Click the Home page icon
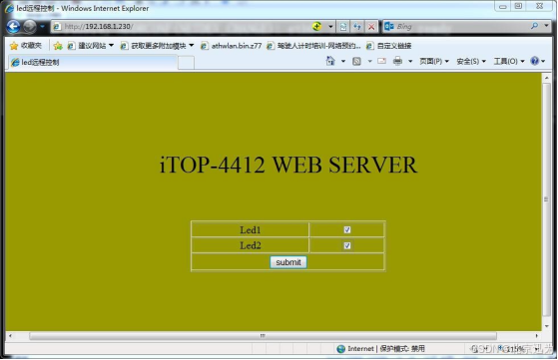This screenshot has width=558, height=360. pos(330,61)
